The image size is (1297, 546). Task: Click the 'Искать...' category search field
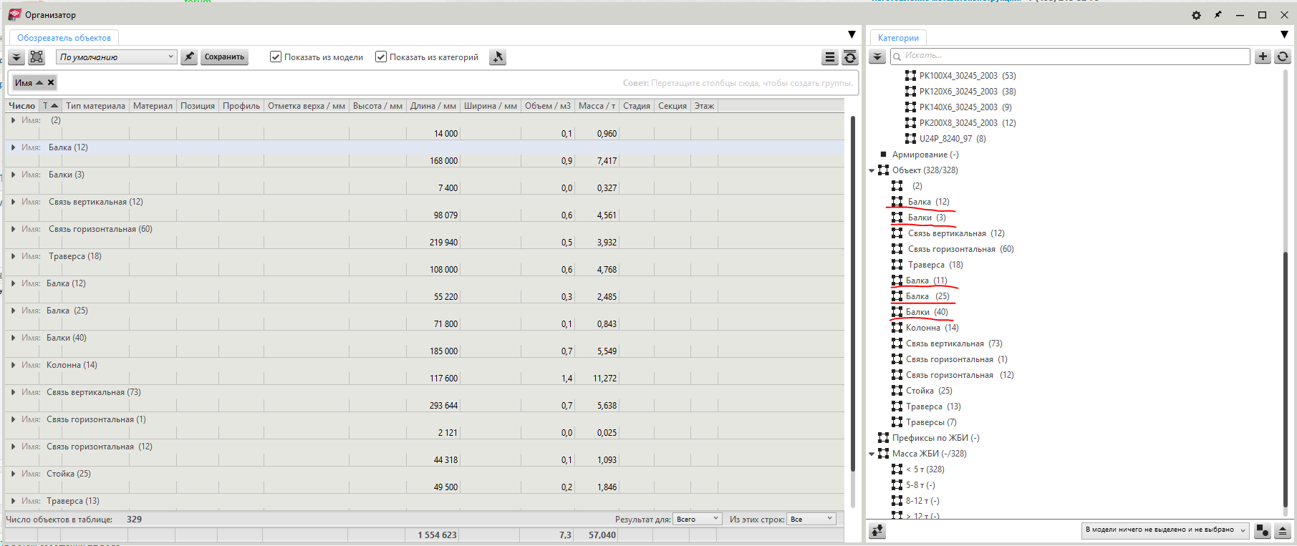(x=1071, y=56)
